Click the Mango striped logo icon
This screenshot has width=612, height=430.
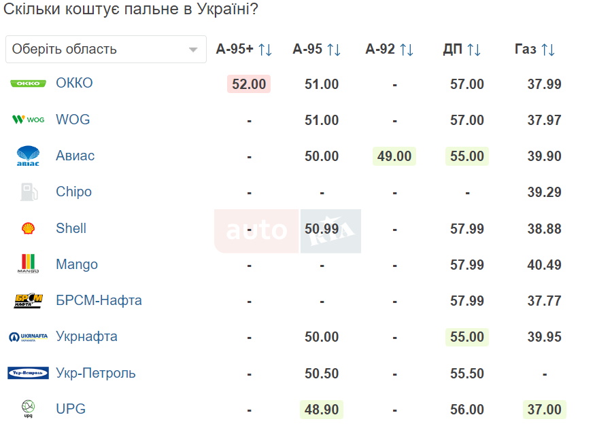click(28, 264)
